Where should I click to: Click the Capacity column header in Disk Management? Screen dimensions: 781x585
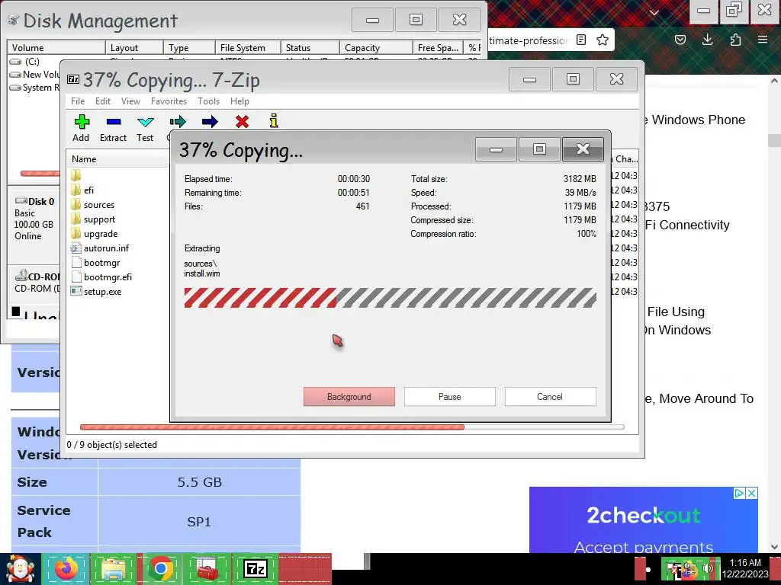coord(376,48)
